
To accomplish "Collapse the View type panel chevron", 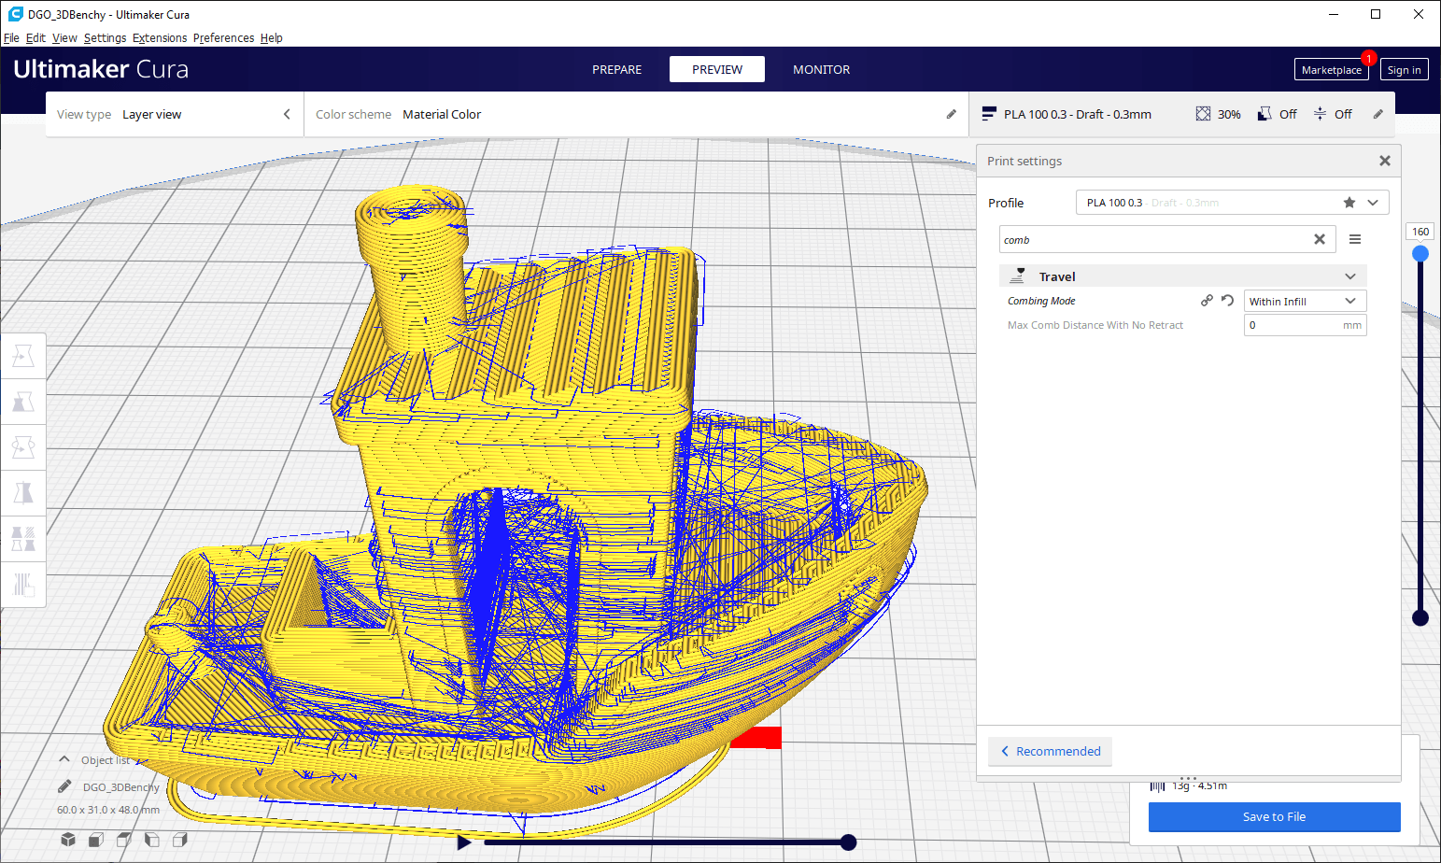I will coord(287,114).
